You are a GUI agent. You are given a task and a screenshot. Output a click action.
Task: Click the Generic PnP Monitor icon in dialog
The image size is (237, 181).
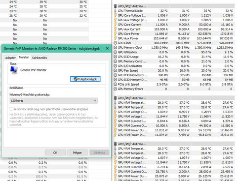pyautogui.click(x=14, y=70)
